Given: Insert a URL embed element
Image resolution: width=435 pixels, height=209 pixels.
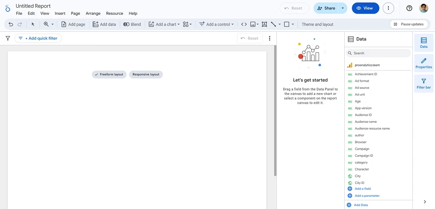Looking at the screenshot, I should (x=244, y=24).
